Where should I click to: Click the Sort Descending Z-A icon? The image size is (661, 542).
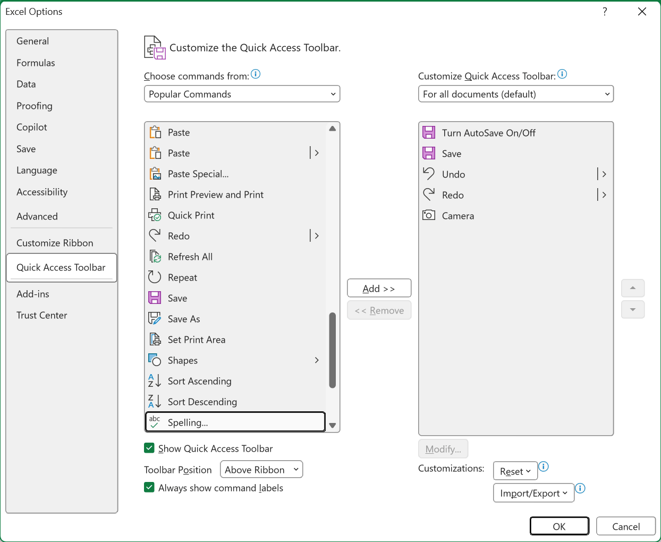pos(155,402)
